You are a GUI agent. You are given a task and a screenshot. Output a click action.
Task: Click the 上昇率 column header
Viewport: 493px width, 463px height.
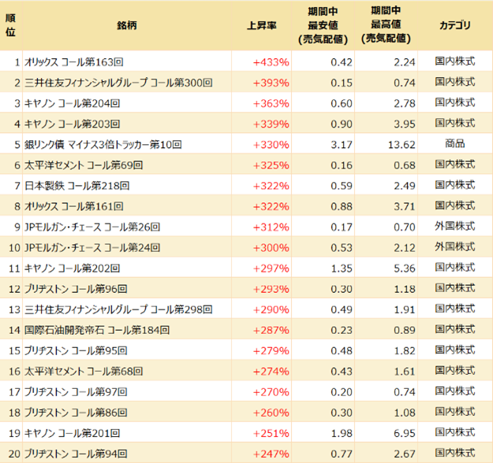tap(262, 25)
